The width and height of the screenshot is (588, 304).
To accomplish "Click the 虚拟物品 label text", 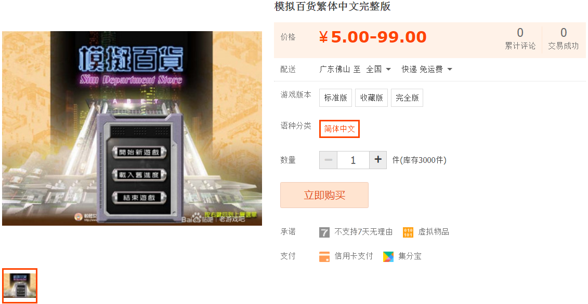I will 434,232.
